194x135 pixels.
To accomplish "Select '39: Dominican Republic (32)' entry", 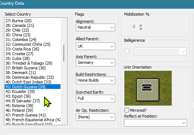I will 33,77.
